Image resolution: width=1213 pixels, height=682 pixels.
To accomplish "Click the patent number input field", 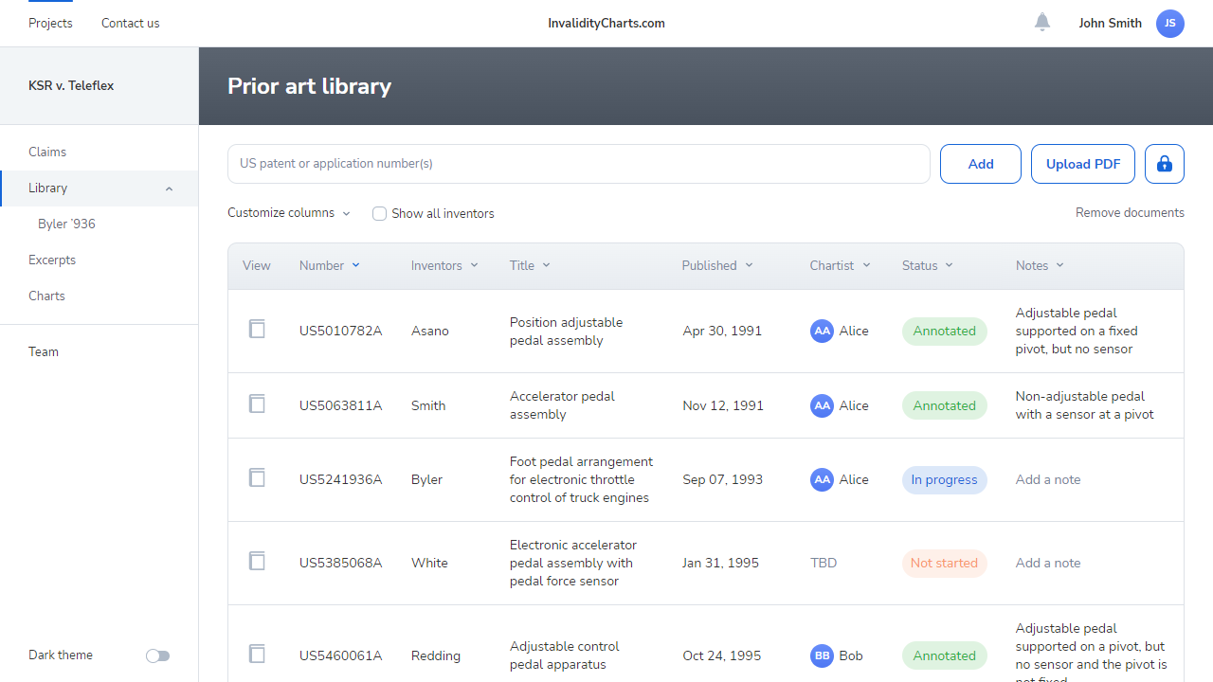I will click(578, 164).
